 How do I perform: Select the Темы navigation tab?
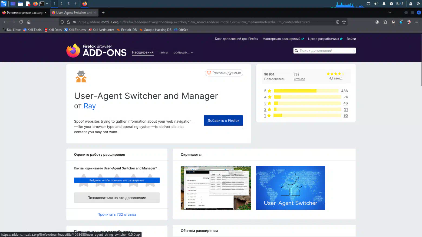tap(163, 52)
